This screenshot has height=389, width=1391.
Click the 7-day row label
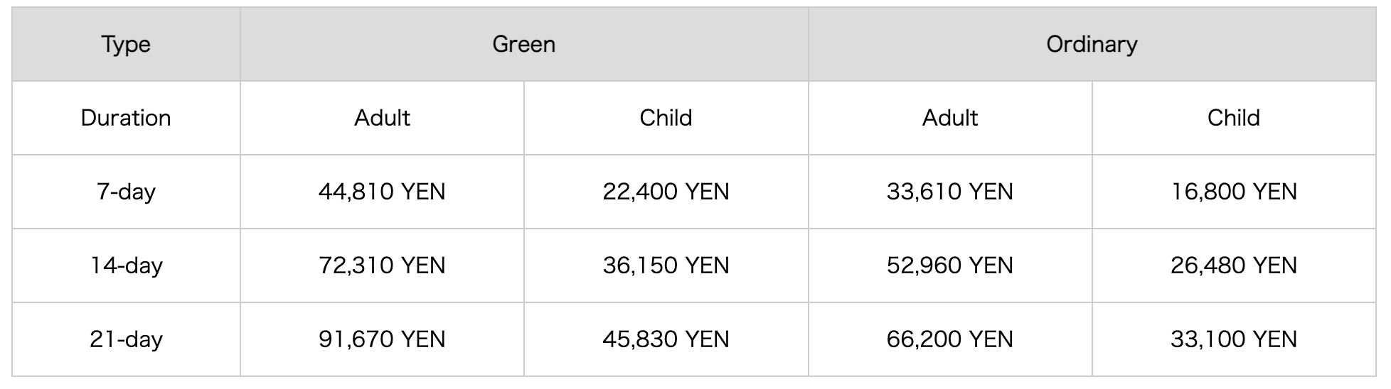(x=126, y=192)
